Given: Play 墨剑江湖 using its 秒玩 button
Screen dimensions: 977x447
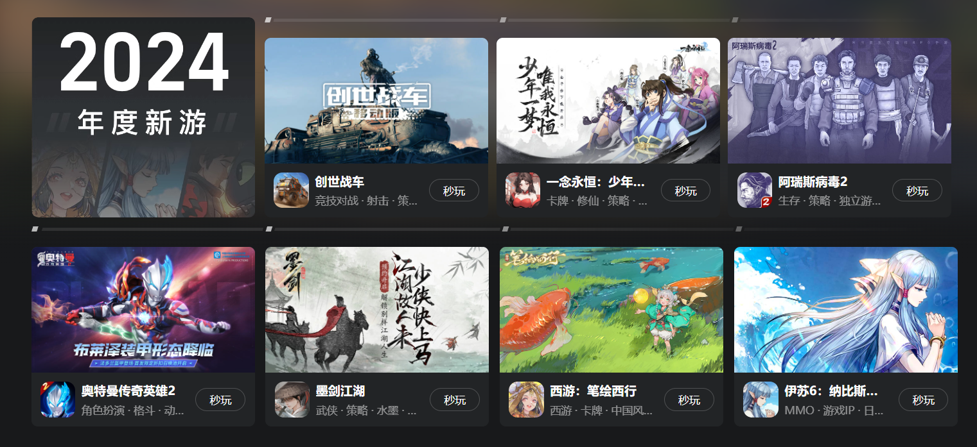Looking at the screenshot, I should coord(455,400).
